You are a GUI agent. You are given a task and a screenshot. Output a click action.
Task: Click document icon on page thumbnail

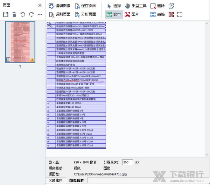(x=8, y=59)
